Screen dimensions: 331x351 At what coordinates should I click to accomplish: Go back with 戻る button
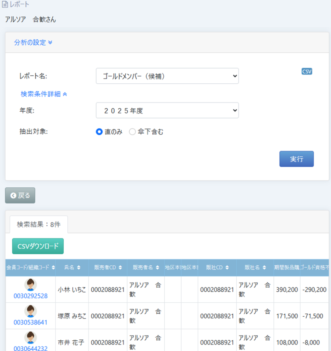coord(20,195)
